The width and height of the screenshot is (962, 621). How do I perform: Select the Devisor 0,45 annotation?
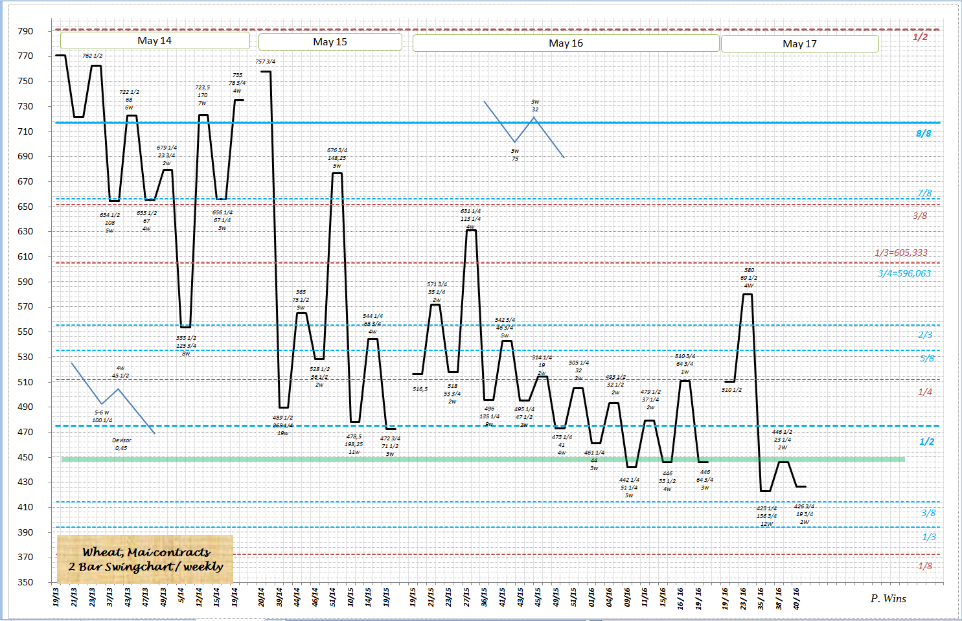tap(121, 444)
